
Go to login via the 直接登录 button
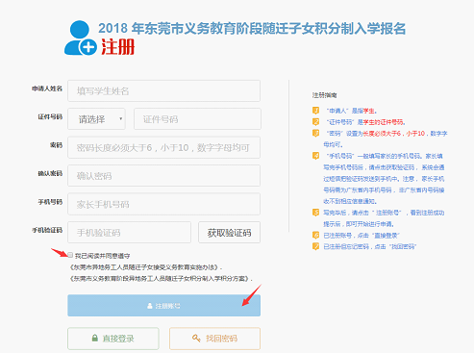pos(113,339)
